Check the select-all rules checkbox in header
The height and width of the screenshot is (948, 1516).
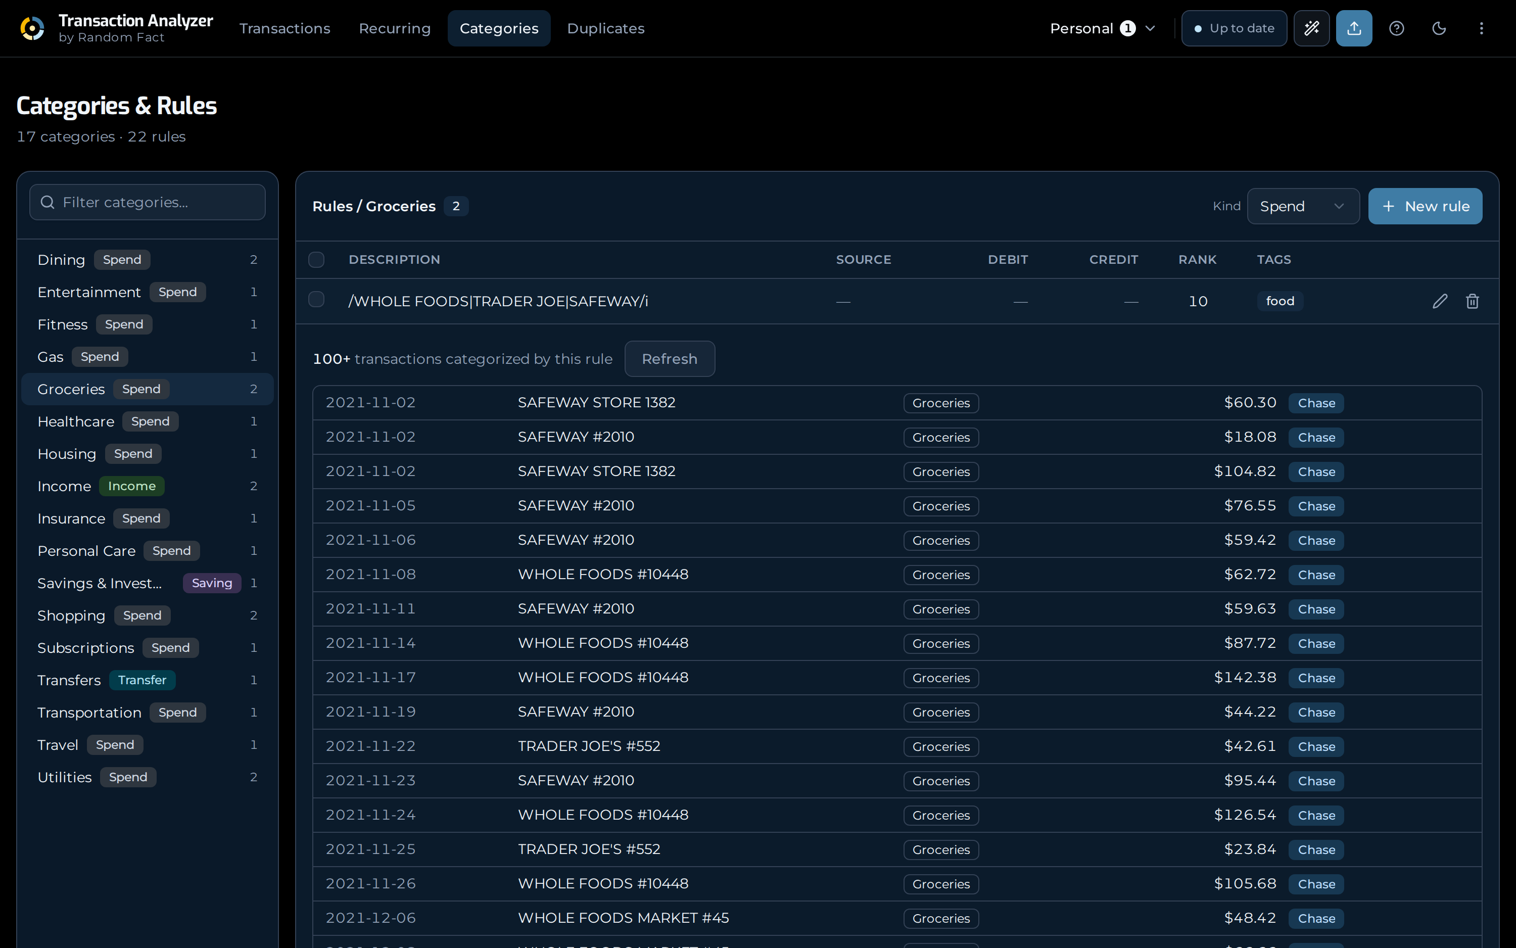tap(316, 260)
